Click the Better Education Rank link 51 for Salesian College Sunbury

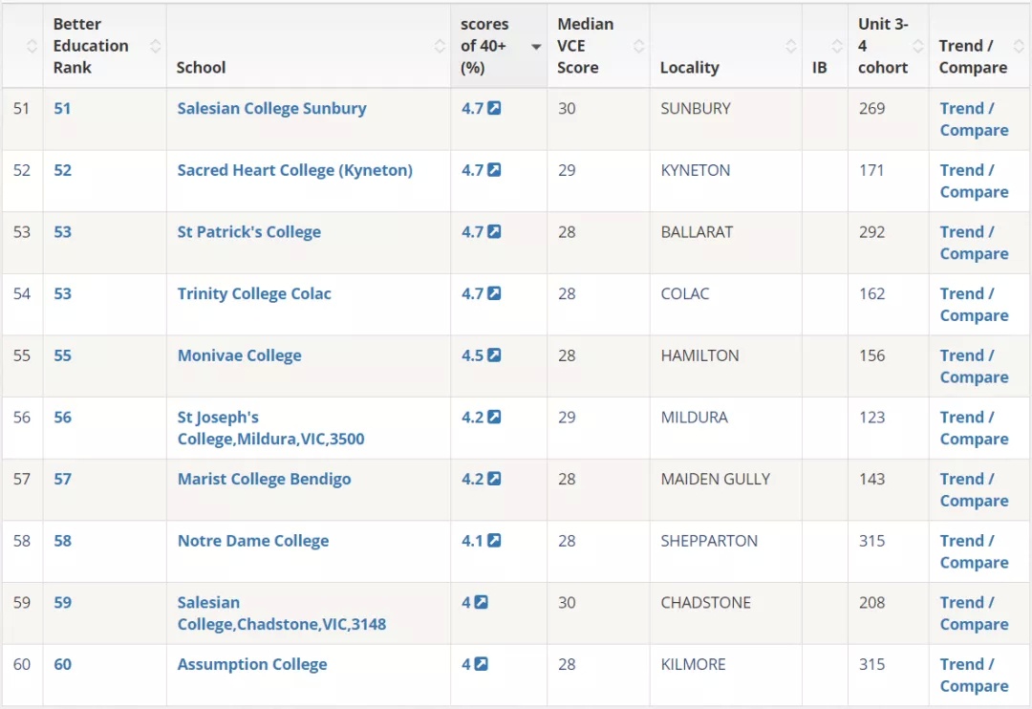pyautogui.click(x=62, y=109)
